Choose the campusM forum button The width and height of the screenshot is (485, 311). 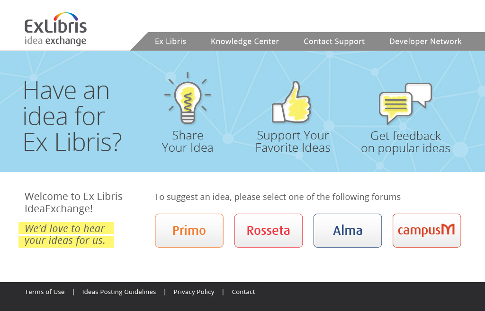427,231
